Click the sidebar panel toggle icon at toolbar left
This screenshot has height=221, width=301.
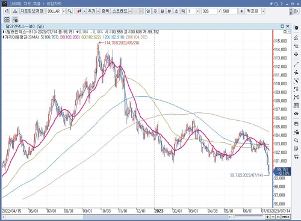click(x=7, y=11)
